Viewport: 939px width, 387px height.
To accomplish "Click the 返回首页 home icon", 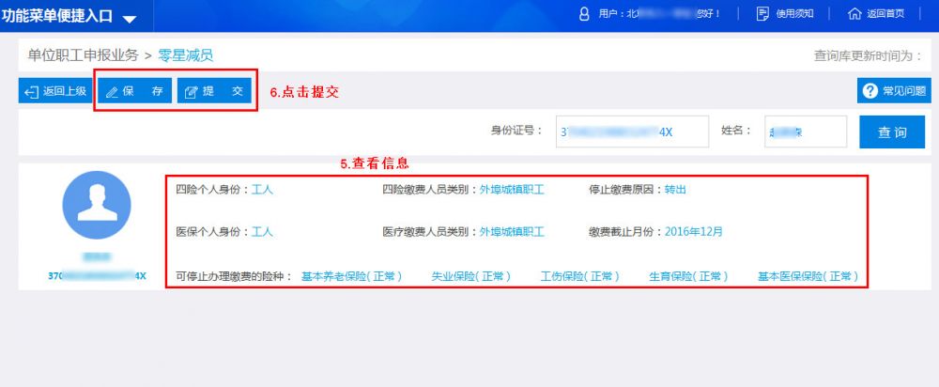I will 854,13.
